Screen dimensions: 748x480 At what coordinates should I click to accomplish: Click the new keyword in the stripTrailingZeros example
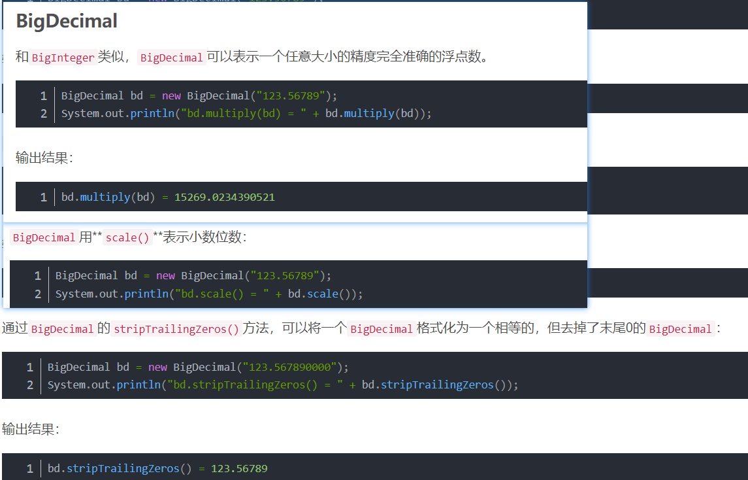tap(157, 367)
